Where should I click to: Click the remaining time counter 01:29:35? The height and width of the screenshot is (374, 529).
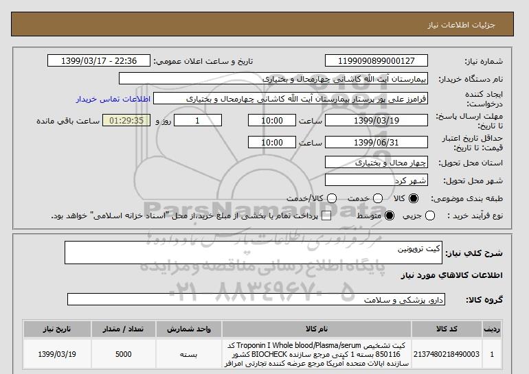(126, 120)
